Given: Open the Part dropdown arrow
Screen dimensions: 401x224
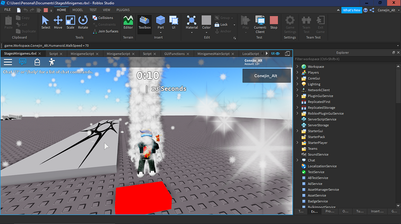Looking at the screenshot, I should tap(161, 32).
